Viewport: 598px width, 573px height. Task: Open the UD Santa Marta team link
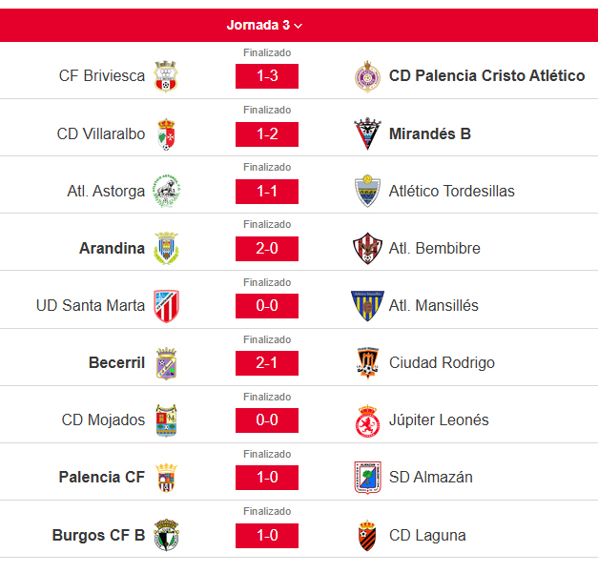coord(91,305)
